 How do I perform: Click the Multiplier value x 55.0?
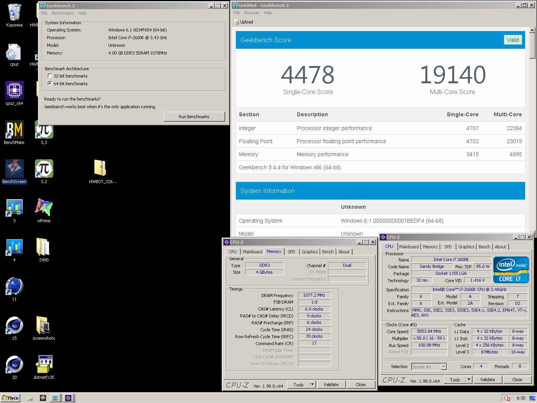coord(429,338)
